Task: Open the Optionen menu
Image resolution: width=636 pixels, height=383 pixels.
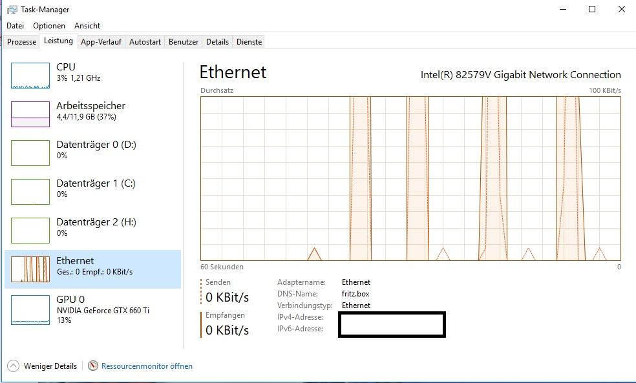Action: click(x=49, y=26)
